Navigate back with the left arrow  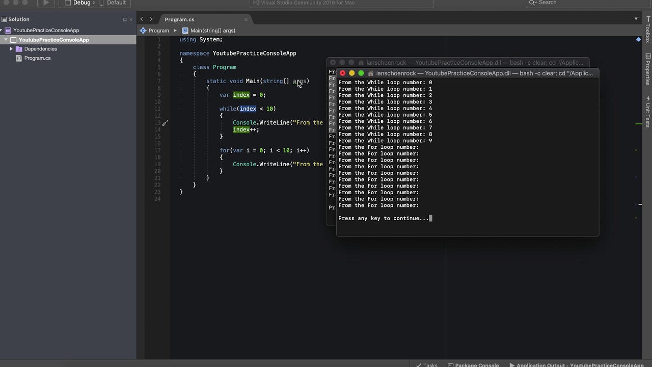142,19
